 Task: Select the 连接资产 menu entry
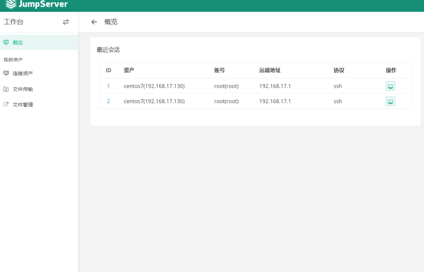(23, 73)
